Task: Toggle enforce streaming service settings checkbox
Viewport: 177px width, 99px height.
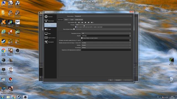Action: (x=76, y=27)
